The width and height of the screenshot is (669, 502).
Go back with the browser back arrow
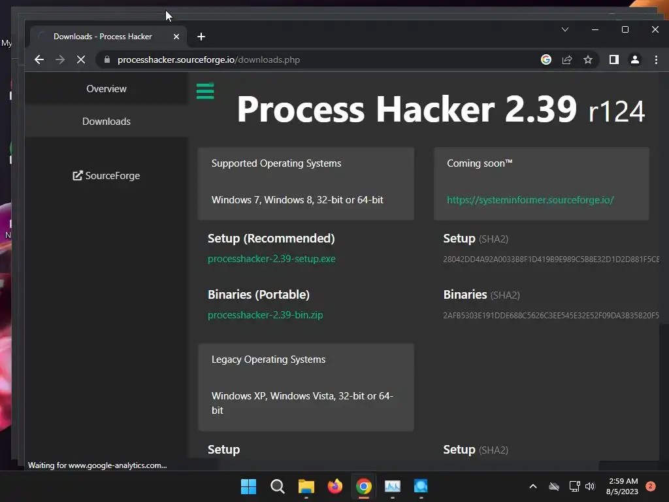click(x=39, y=59)
